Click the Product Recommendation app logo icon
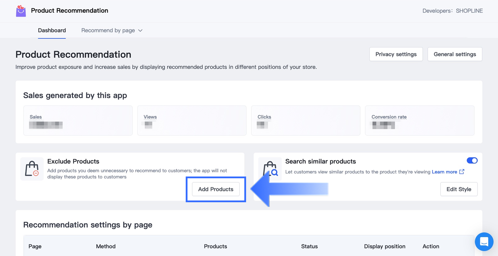Image resolution: width=498 pixels, height=256 pixels. click(21, 11)
